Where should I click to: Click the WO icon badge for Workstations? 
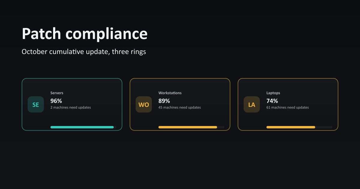[144, 104]
